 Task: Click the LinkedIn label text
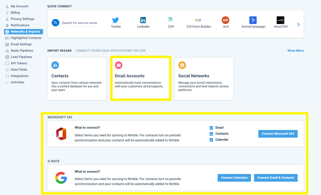[143, 27]
